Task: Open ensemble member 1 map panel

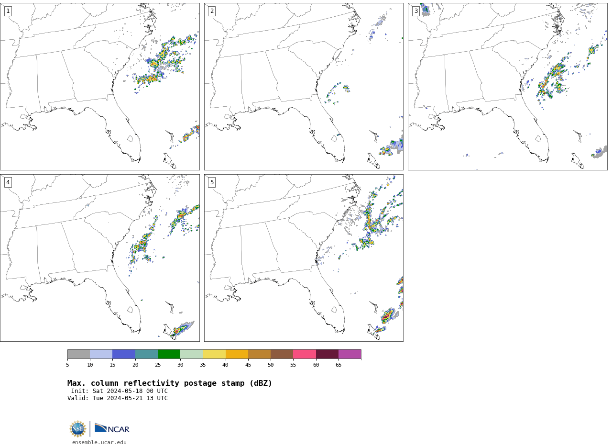Action: click(x=99, y=87)
